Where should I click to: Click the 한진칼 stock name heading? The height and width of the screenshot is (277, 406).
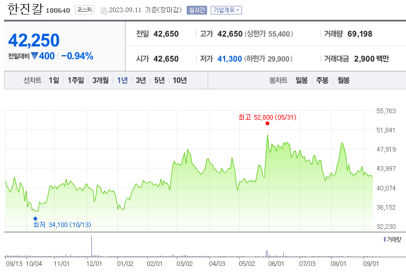coord(26,9)
